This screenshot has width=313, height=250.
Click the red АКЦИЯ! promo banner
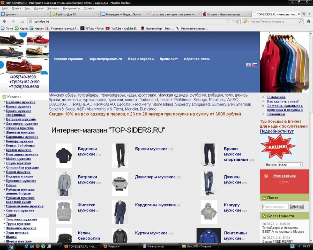pos(278,147)
